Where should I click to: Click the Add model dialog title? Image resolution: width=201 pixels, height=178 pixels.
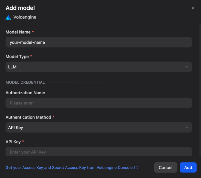pos(20,8)
